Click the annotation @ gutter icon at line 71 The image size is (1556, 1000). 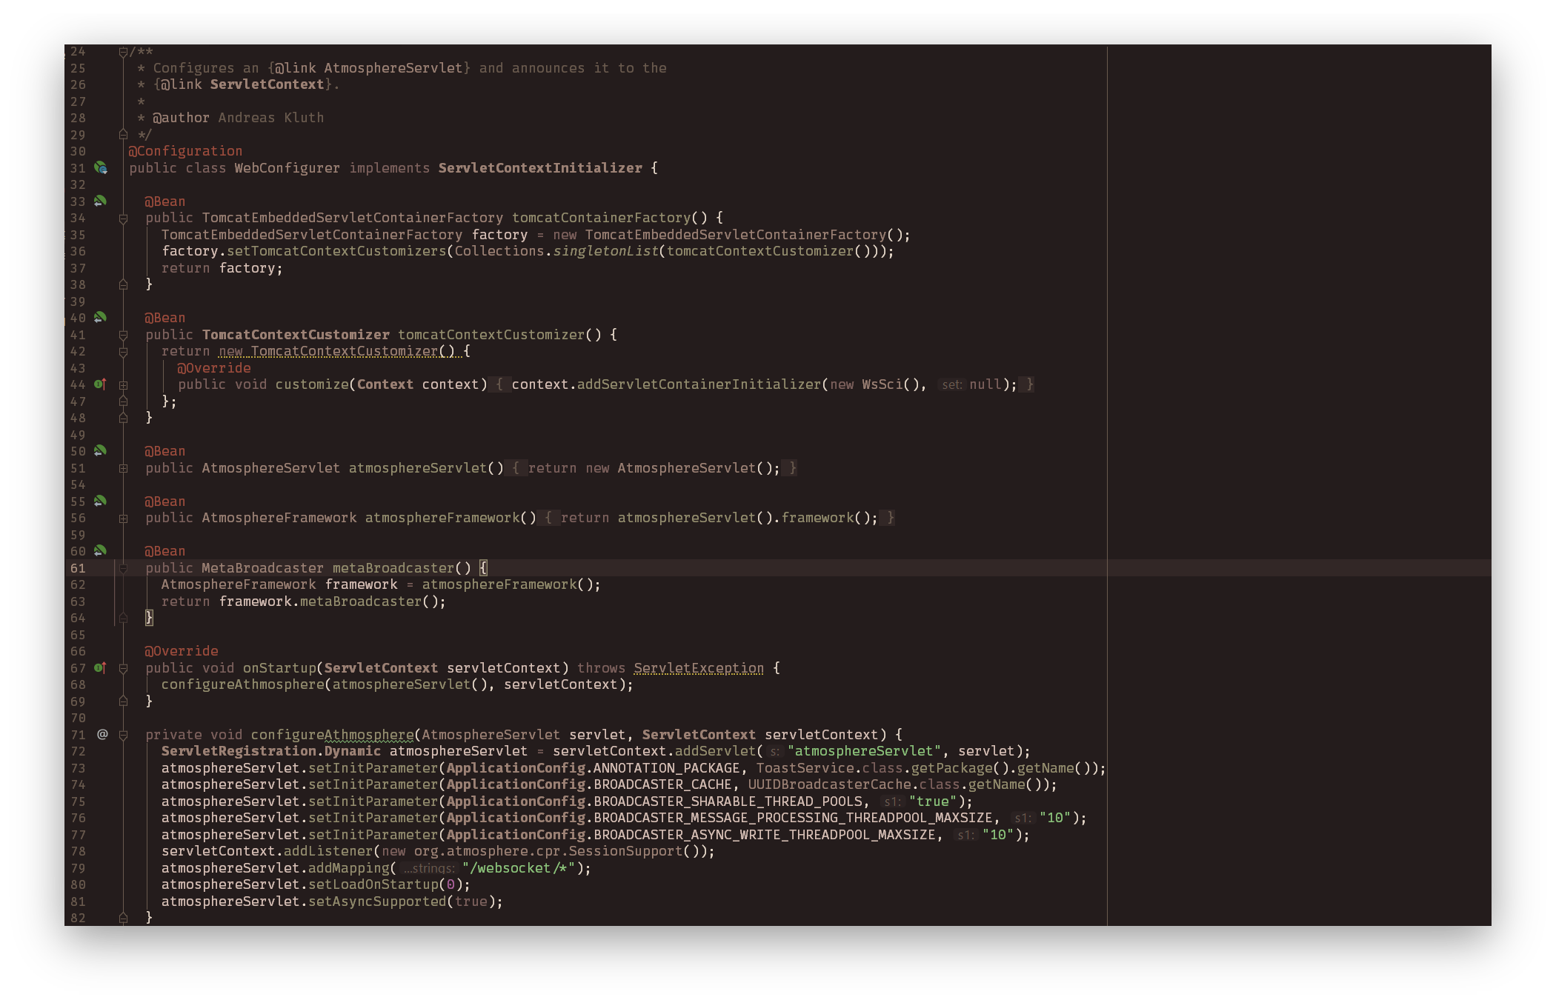tap(102, 734)
